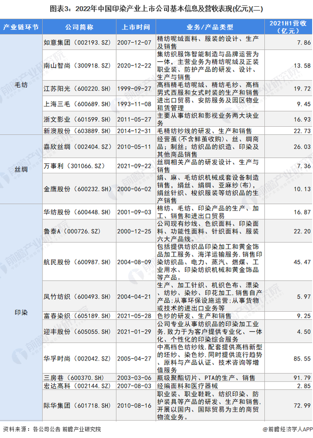Select company 浙文影业（601599.SH）
Screen dimensions: 313x438
(77, 119)
